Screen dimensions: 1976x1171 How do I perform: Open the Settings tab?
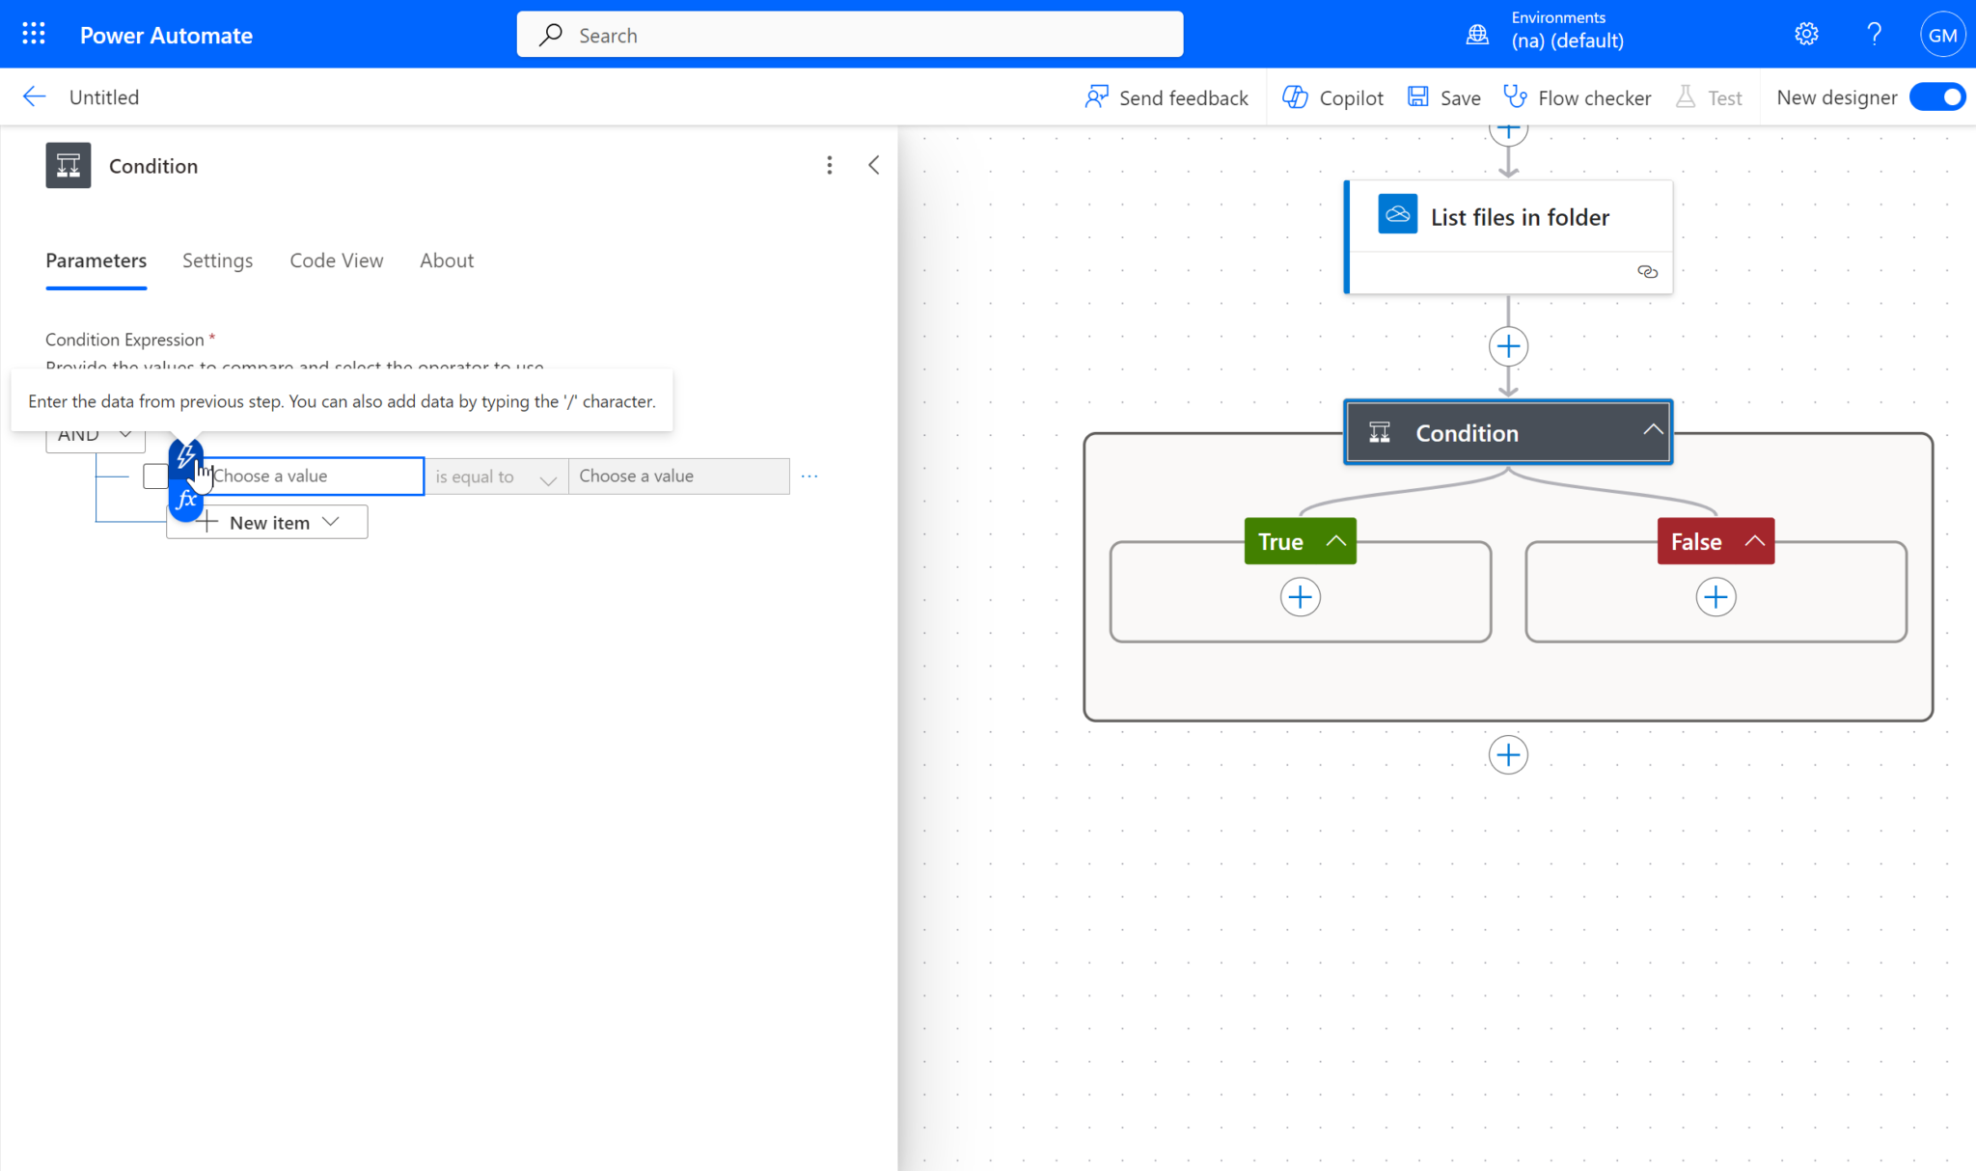tap(217, 260)
